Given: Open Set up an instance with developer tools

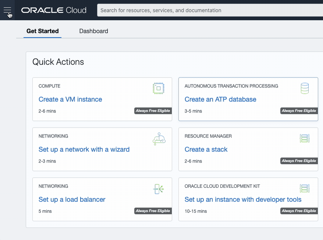Looking at the screenshot, I should [243, 200].
